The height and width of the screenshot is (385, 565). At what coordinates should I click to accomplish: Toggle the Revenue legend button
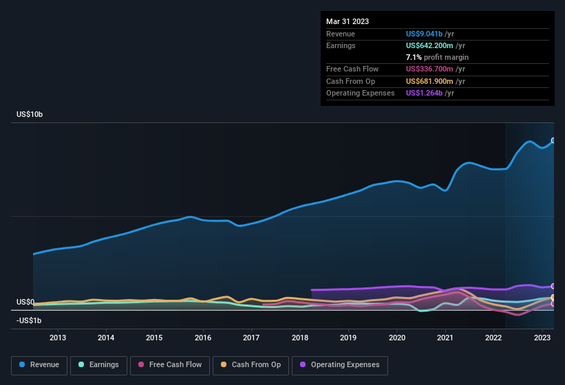tap(39, 365)
